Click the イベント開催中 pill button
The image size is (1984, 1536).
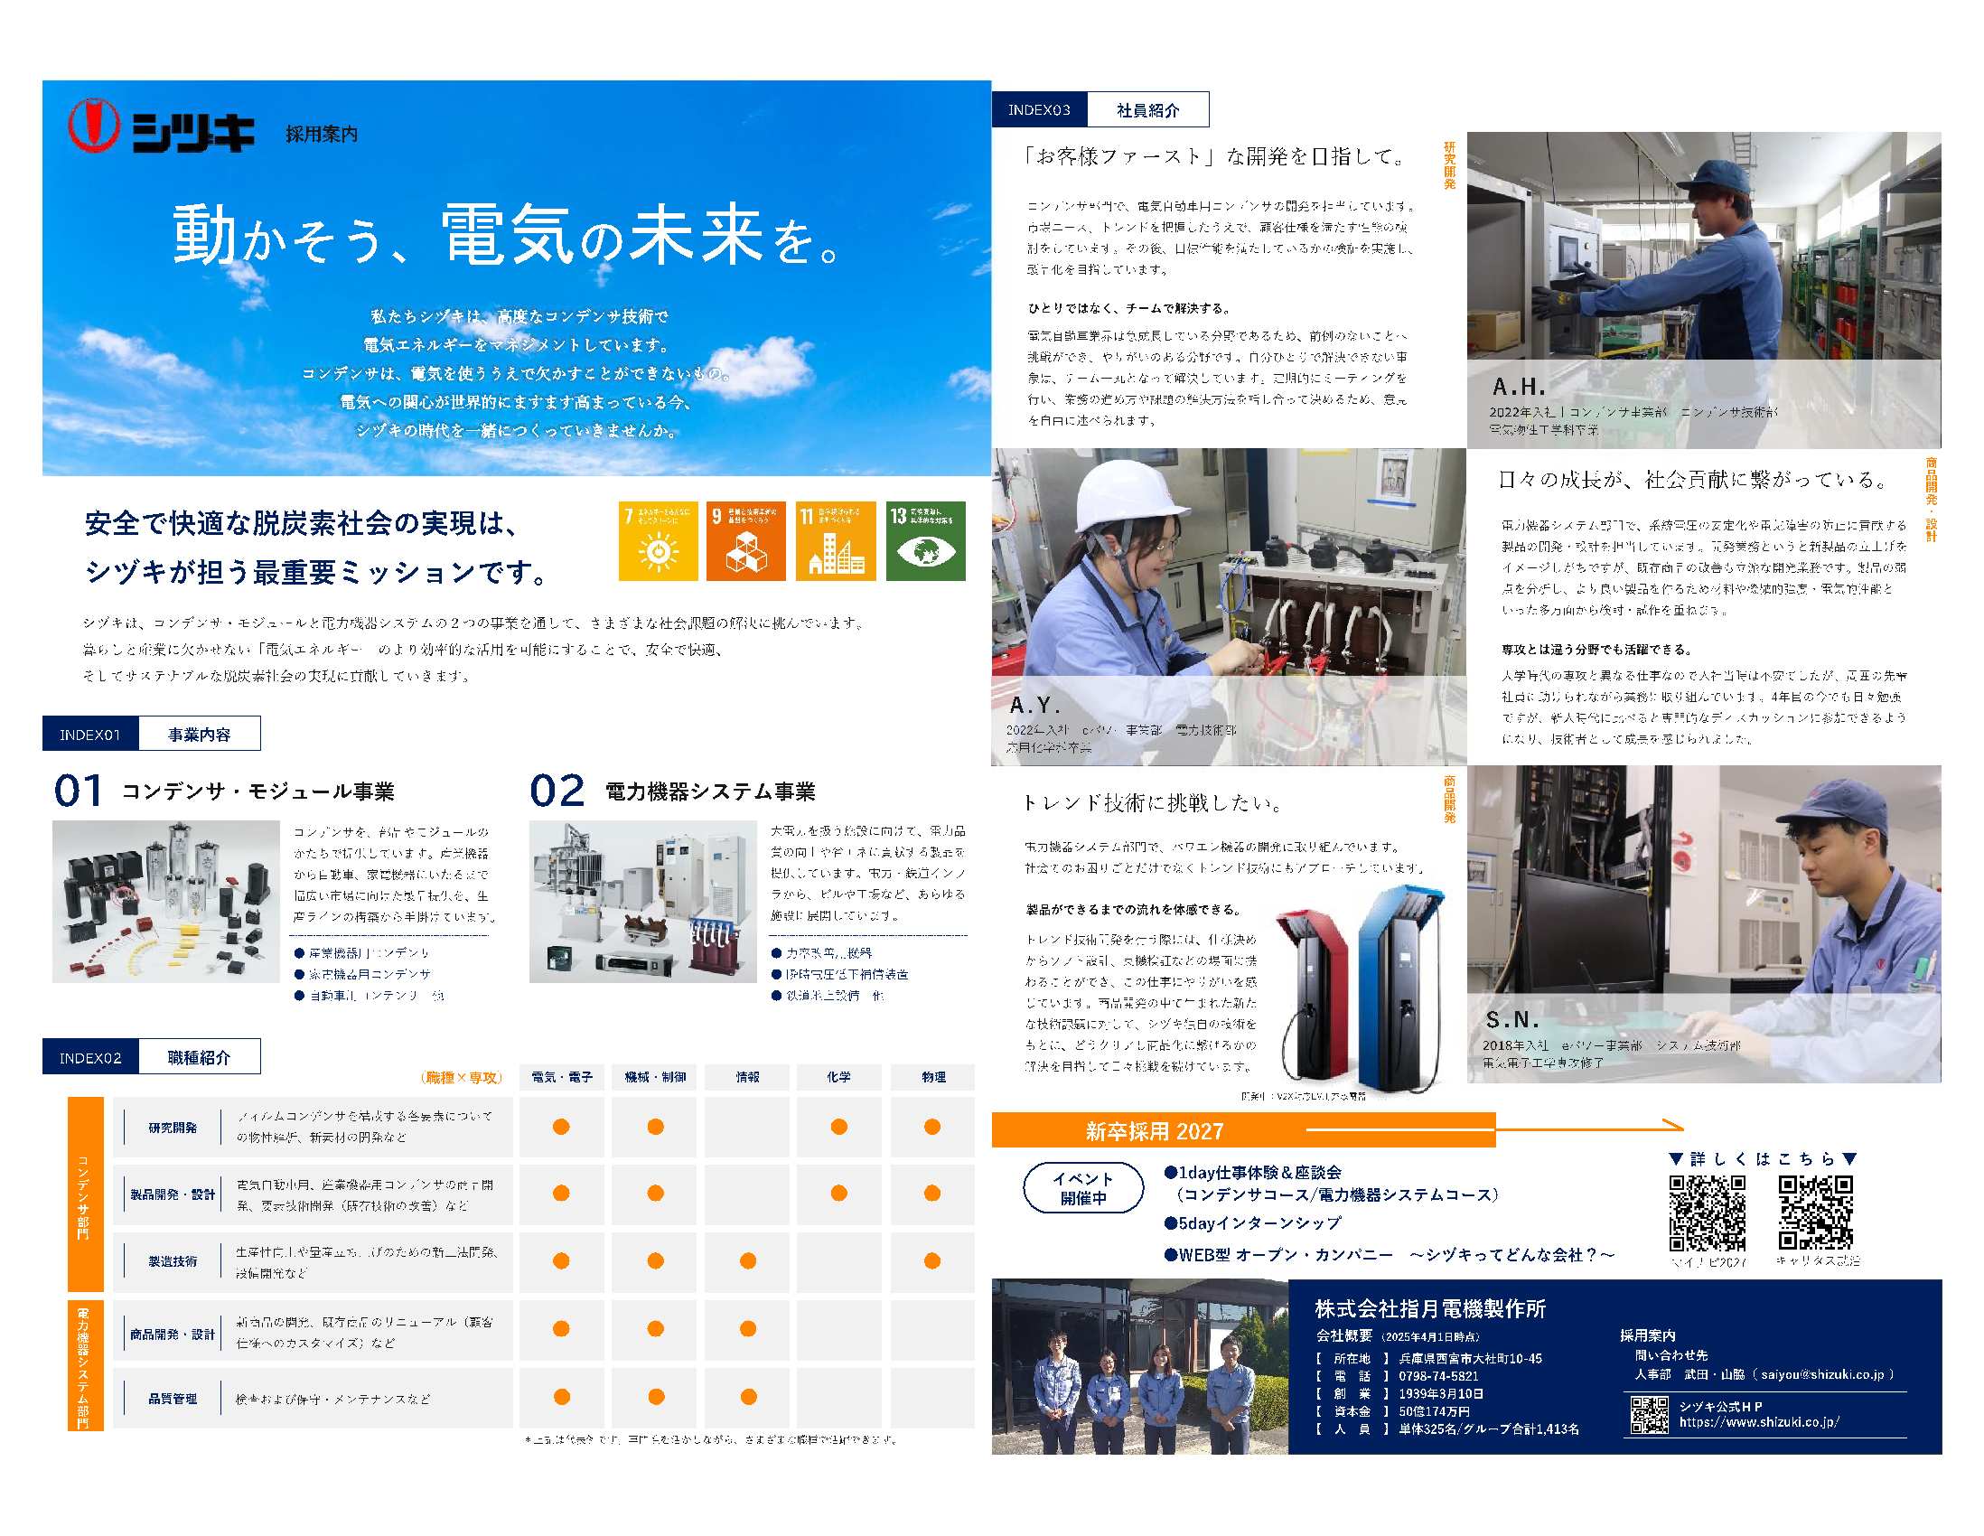click(x=1083, y=1188)
